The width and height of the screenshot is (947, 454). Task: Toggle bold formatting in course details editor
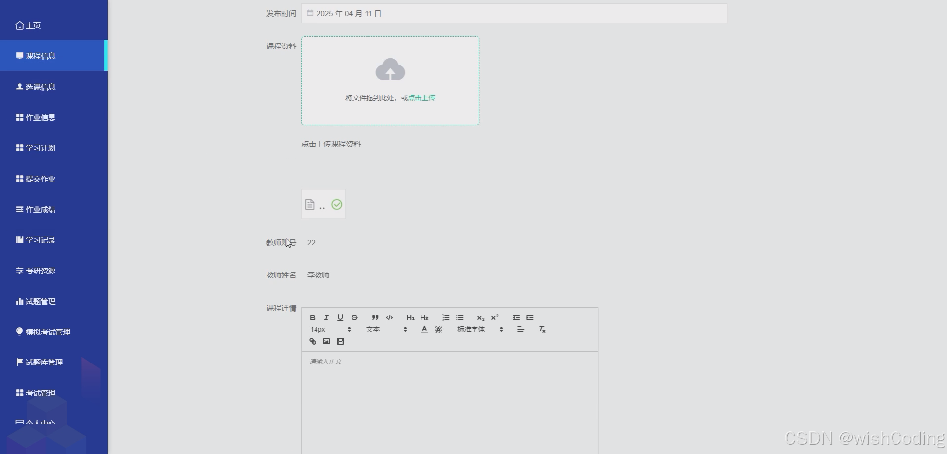[x=313, y=317]
